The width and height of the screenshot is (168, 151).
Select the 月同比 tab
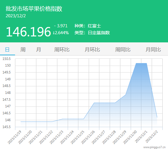click(153, 50)
